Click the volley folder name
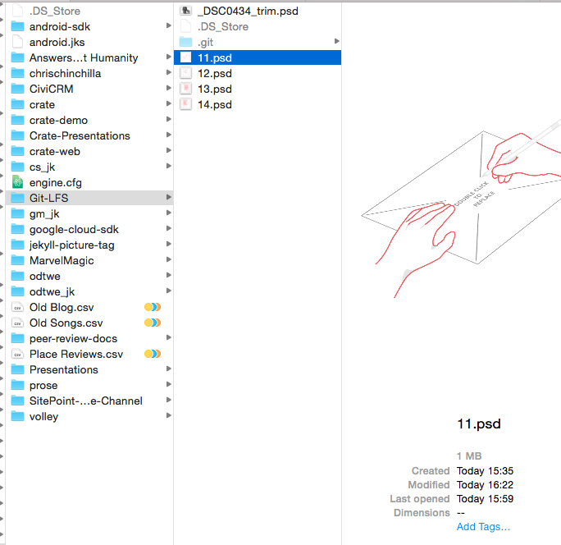561x545 pixels. pyautogui.click(x=43, y=416)
